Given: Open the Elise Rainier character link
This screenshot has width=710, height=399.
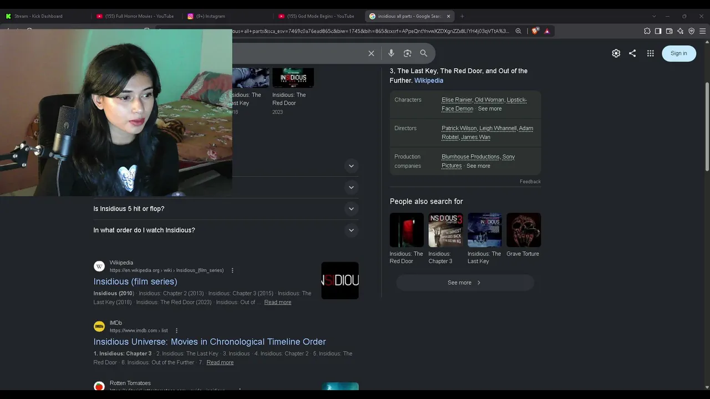Looking at the screenshot, I should pos(457,100).
